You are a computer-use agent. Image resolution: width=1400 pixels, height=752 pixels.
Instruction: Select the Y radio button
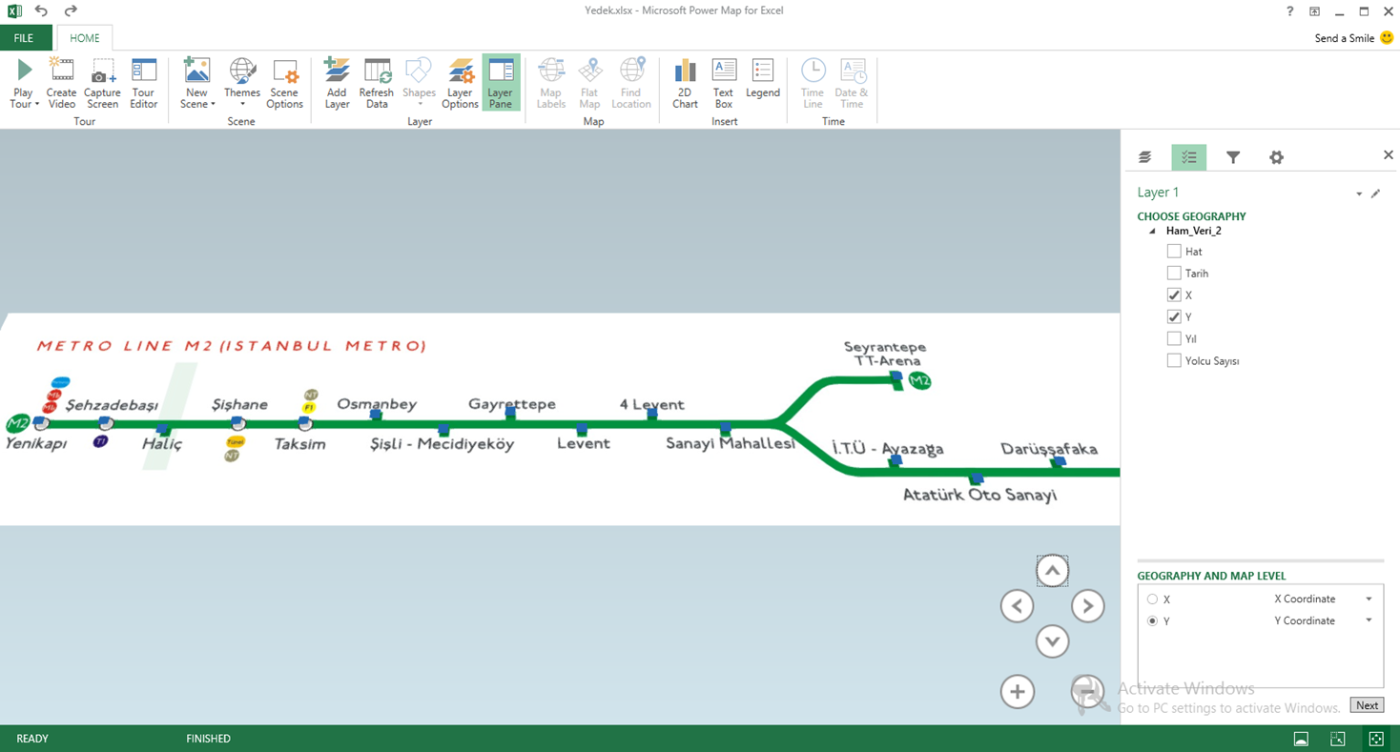[1152, 621]
